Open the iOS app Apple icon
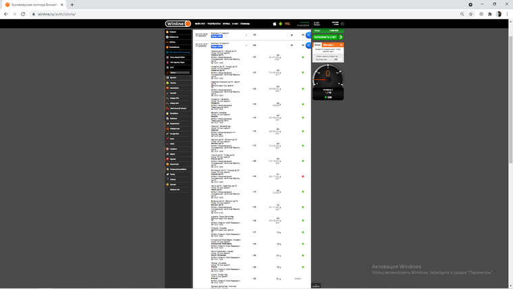513x289 pixels. [x=275, y=24]
